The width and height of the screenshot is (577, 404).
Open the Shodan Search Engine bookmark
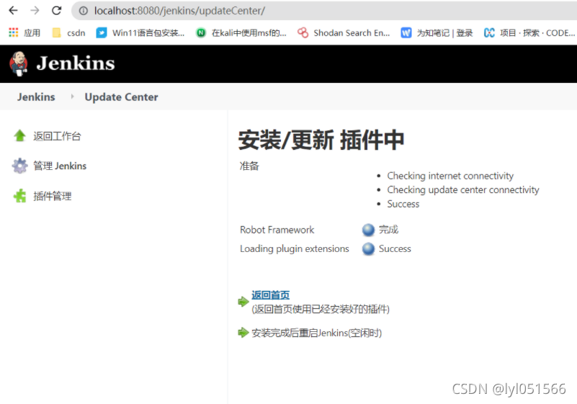coord(344,32)
